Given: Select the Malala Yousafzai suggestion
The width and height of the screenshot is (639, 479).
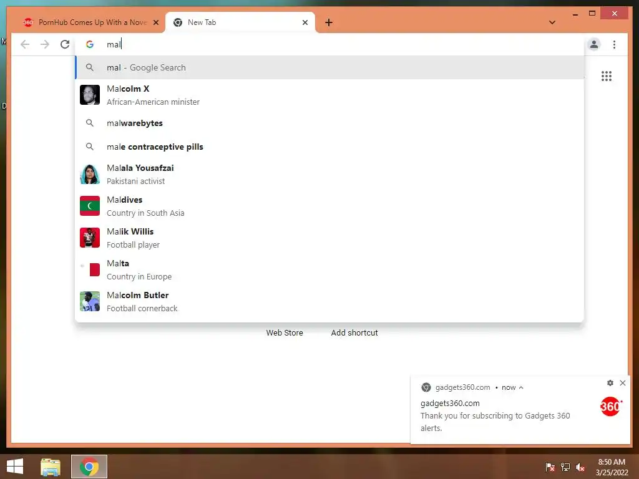Looking at the screenshot, I should coord(329,175).
